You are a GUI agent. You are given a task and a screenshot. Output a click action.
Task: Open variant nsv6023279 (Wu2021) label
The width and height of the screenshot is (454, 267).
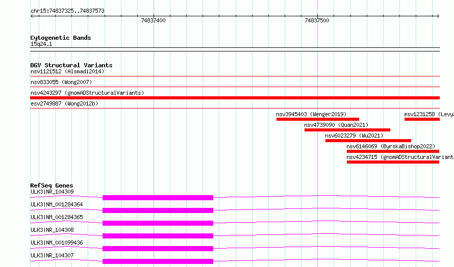tap(354, 136)
